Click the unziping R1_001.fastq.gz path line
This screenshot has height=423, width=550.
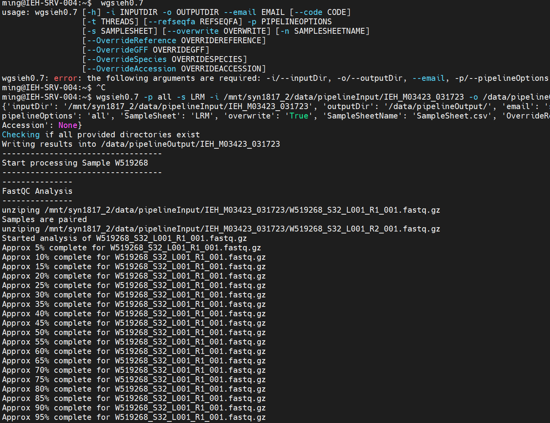(221, 210)
